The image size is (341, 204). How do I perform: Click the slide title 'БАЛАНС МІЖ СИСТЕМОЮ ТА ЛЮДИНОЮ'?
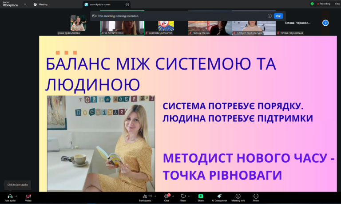pyautogui.click(x=161, y=74)
